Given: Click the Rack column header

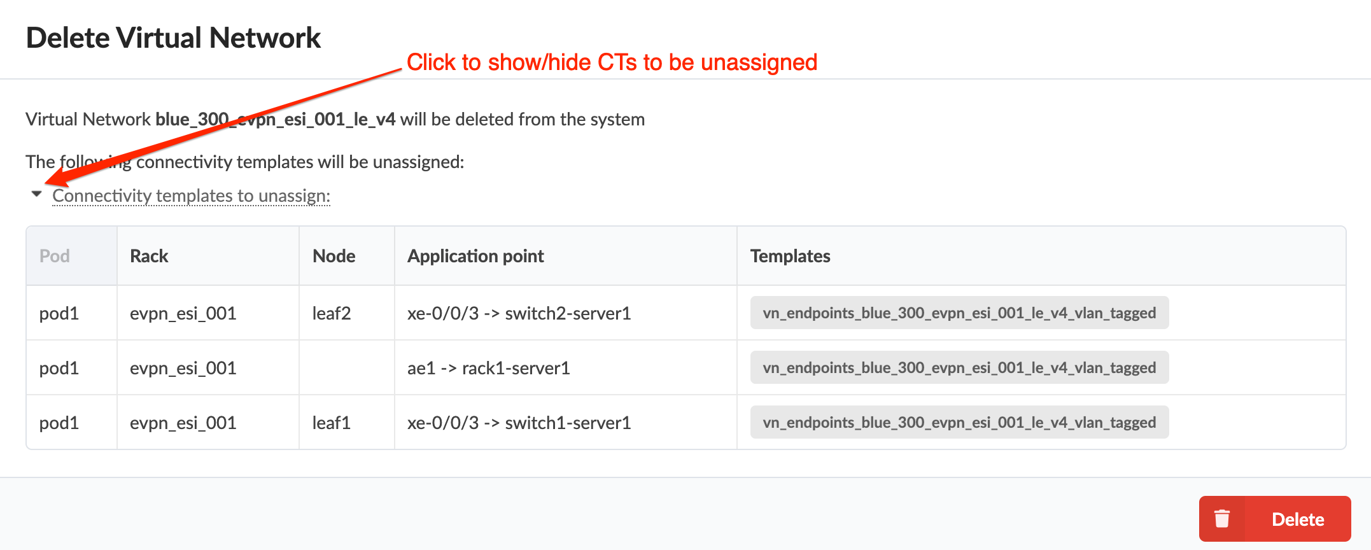Looking at the screenshot, I should pos(149,256).
